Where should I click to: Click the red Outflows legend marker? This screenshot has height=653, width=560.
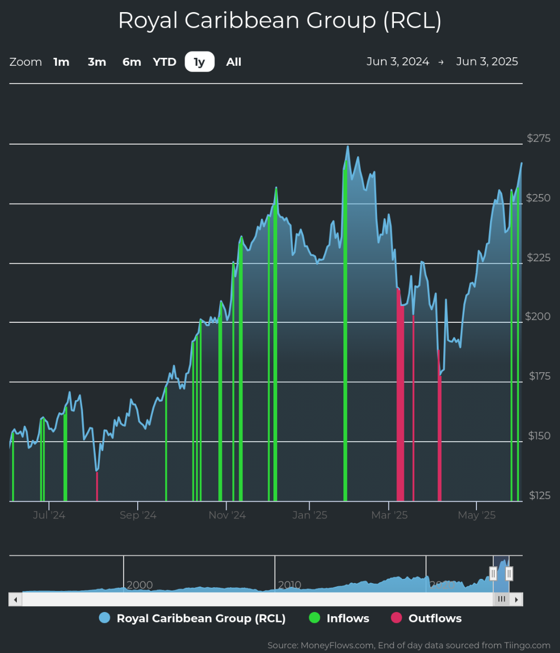(396, 618)
